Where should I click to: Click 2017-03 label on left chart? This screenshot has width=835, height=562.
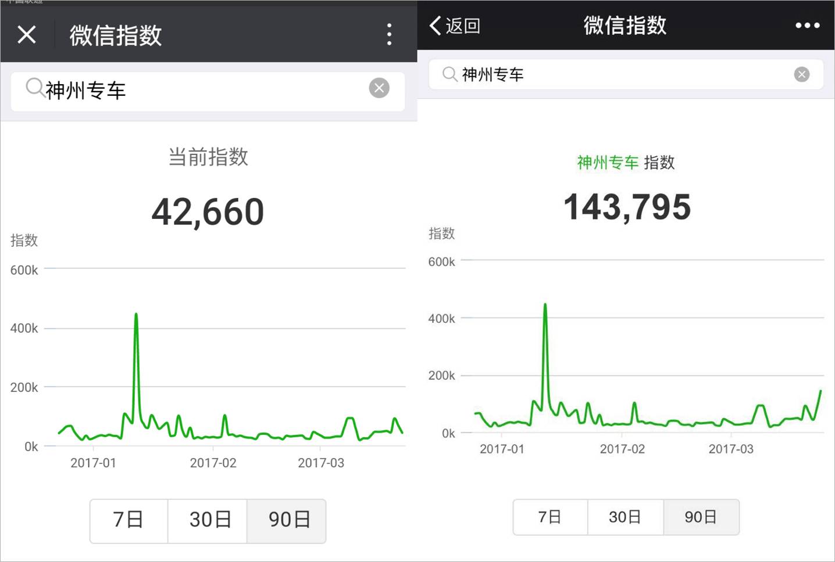(x=321, y=463)
